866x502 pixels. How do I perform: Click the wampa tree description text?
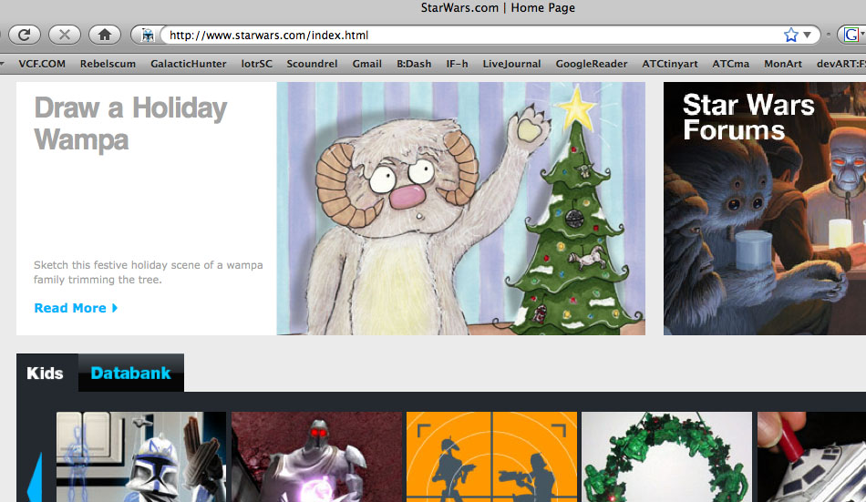click(x=148, y=272)
